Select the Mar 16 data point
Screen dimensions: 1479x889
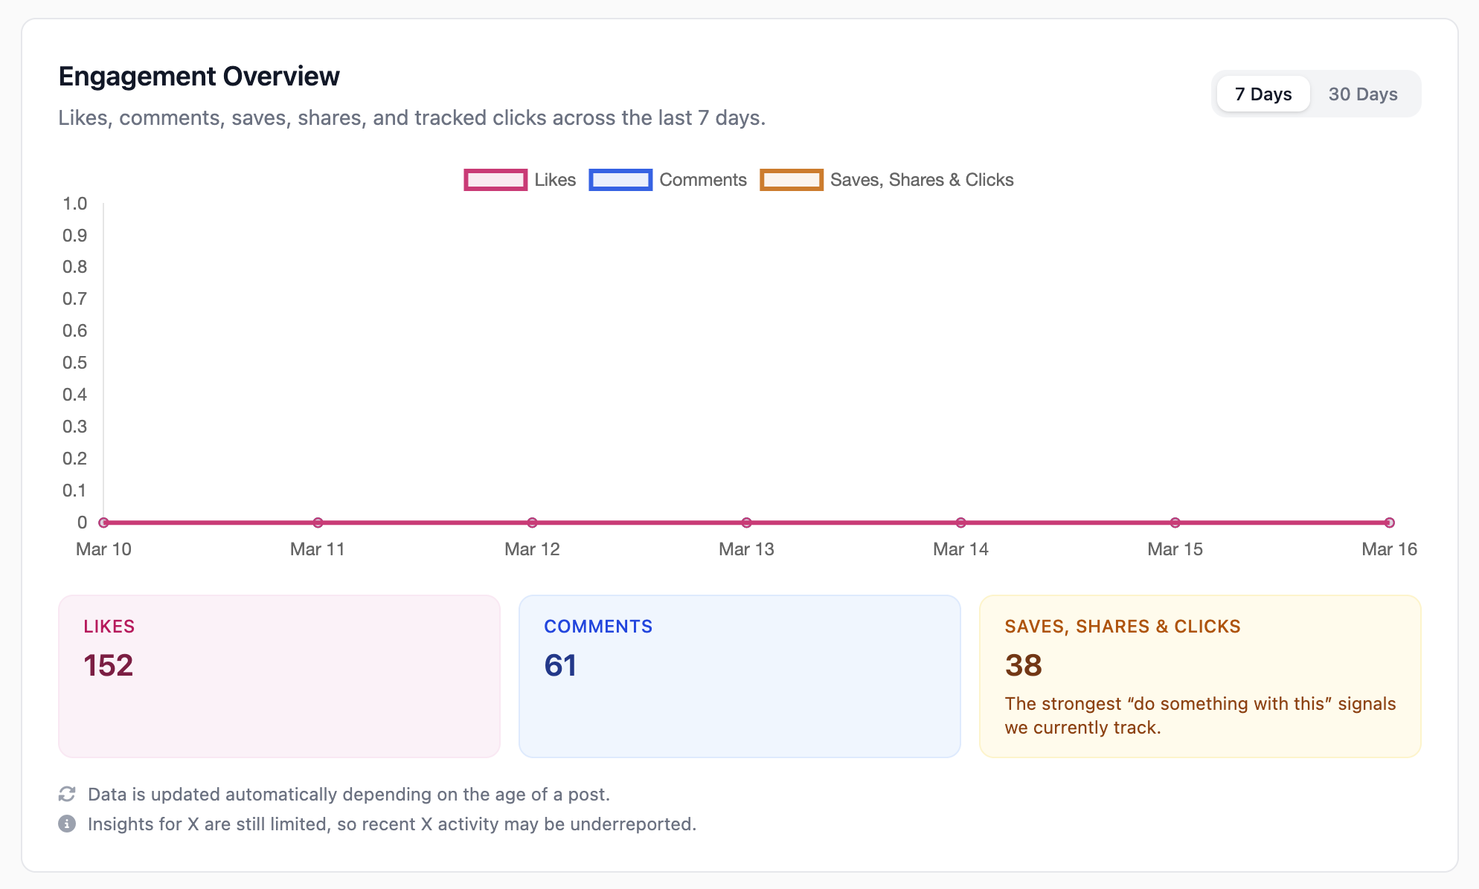pos(1389,523)
